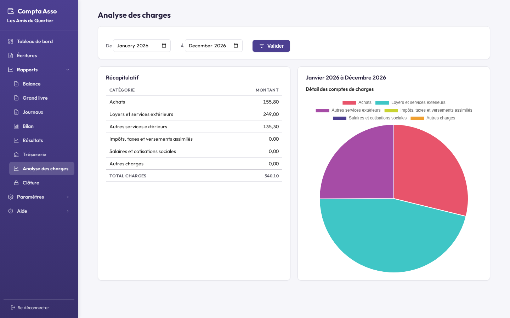Toggle Loyers et services extérieurs legend entry
The image size is (510, 318).
(x=410, y=102)
